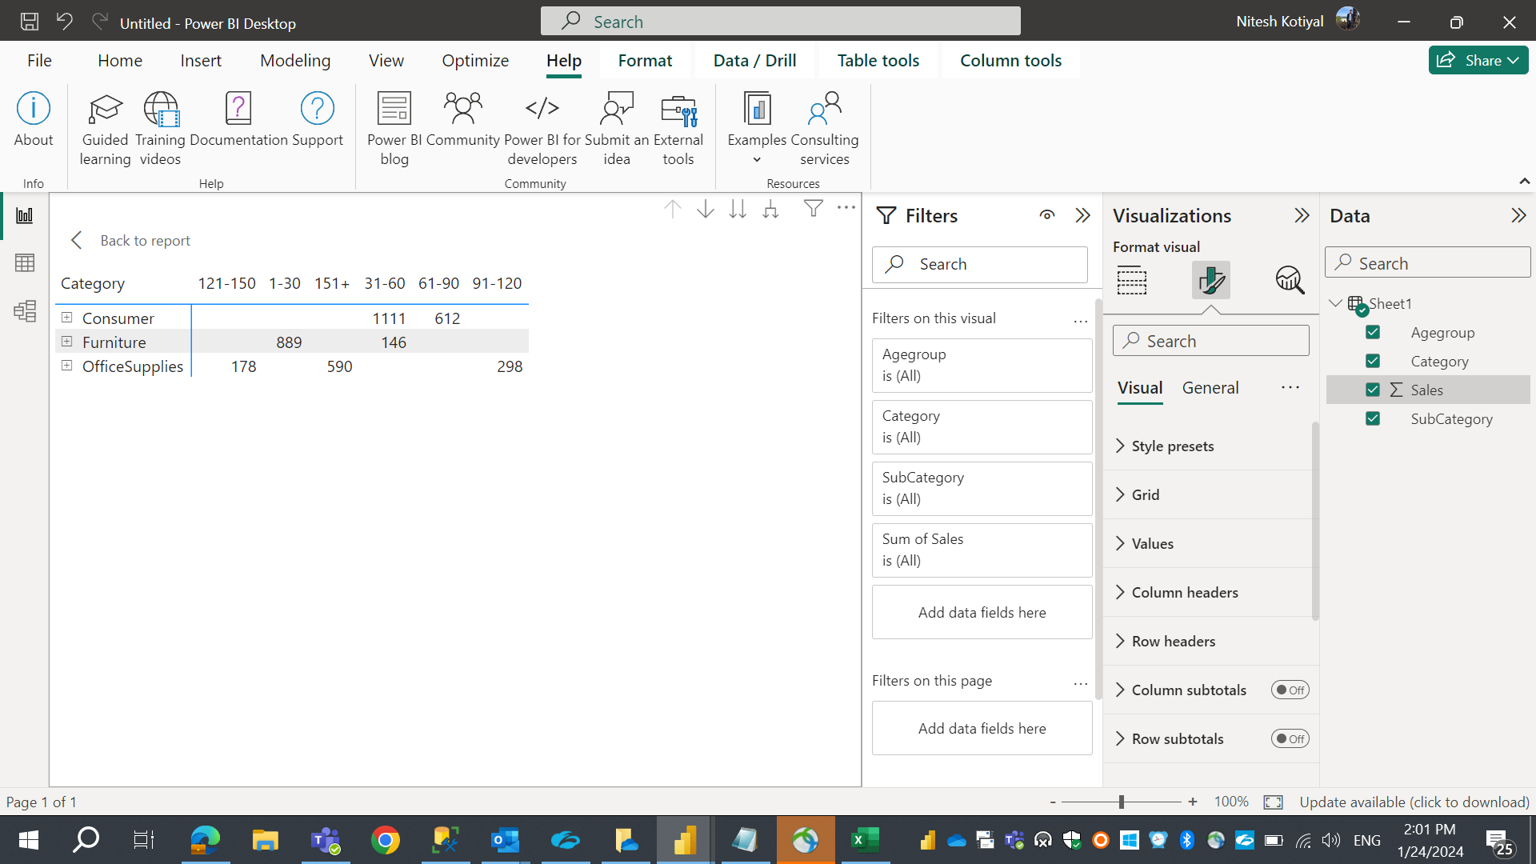Open the Modeling ribbon tab
The image size is (1536, 864).
point(295,61)
